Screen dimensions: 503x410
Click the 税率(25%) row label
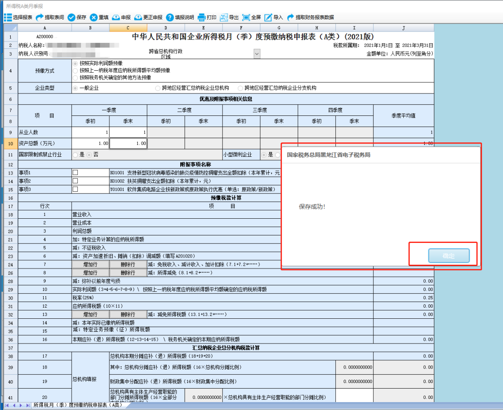(x=83, y=298)
